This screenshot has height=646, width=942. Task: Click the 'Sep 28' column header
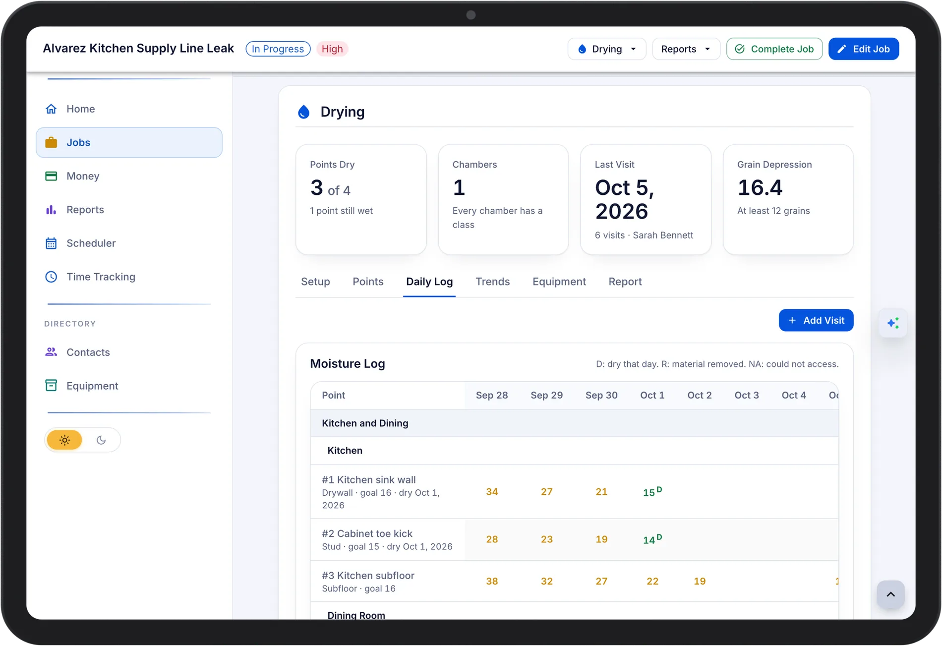[x=492, y=395]
